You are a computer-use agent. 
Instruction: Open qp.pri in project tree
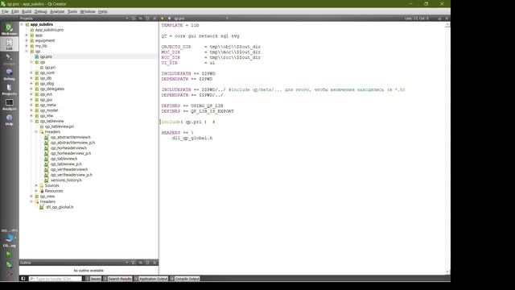click(x=50, y=68)
